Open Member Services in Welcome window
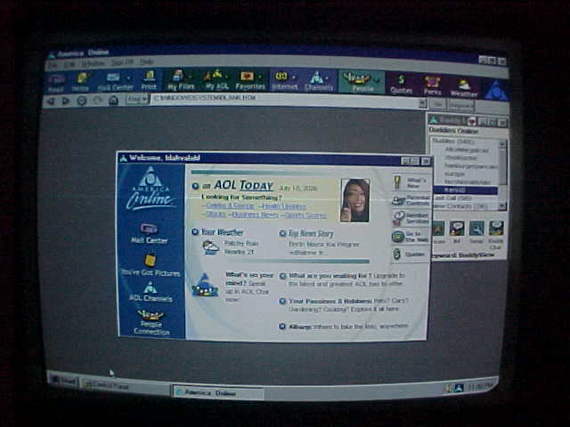The width and height of the screenshot is (570, 427). (411, 218)
